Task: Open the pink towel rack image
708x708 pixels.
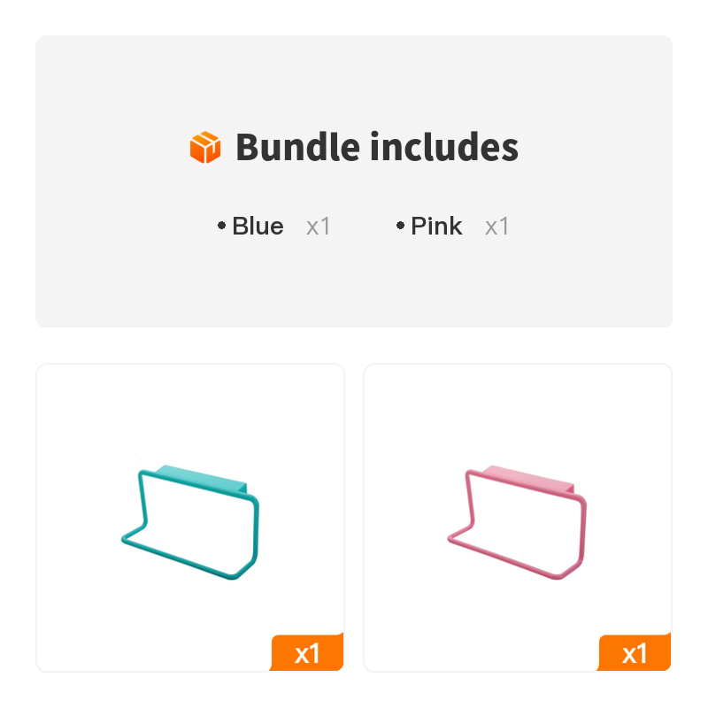Action: pos(518,518)
